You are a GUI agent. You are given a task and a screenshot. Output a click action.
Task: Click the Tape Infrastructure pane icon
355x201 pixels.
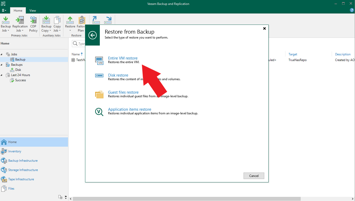[4, 179]
